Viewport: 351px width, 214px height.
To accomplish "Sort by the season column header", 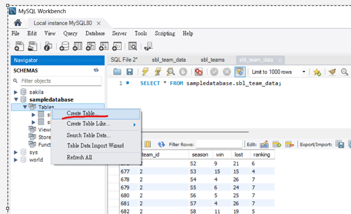I will click(x=200, y=155).
